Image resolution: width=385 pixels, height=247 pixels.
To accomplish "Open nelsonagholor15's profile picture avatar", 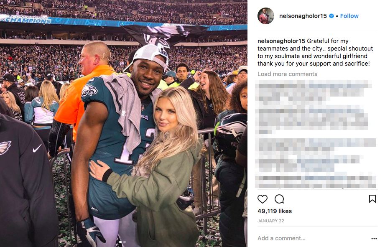I will [x=266, y=16].
